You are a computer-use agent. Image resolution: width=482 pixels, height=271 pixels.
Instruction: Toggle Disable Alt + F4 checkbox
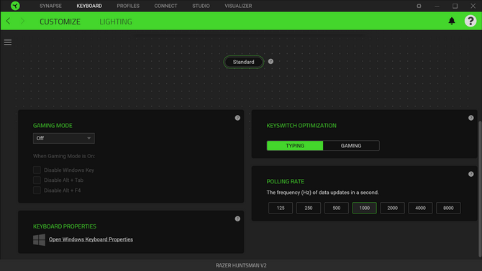tap(37, 190)
